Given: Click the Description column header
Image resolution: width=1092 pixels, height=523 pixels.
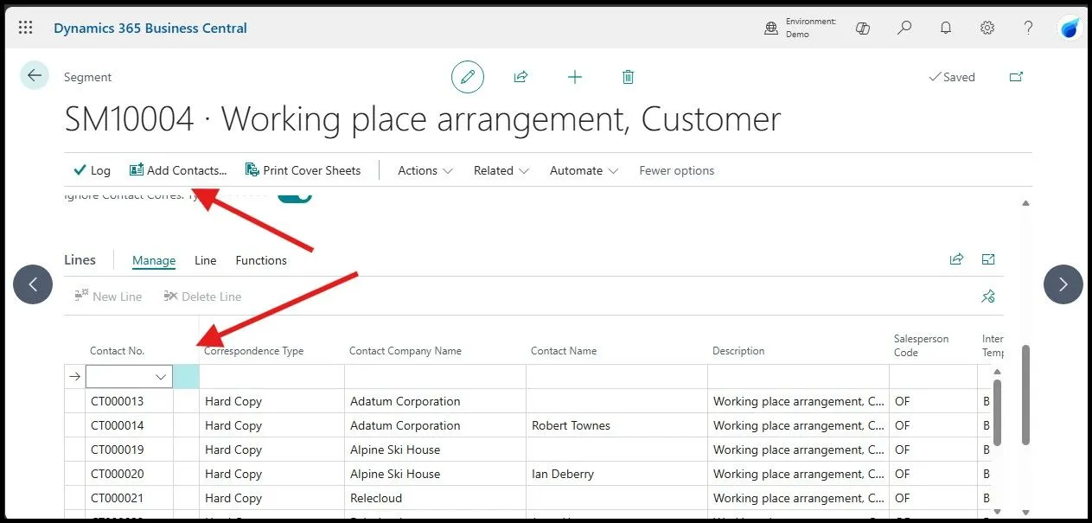Looking at the screenshot, I should tap(738, 351).
